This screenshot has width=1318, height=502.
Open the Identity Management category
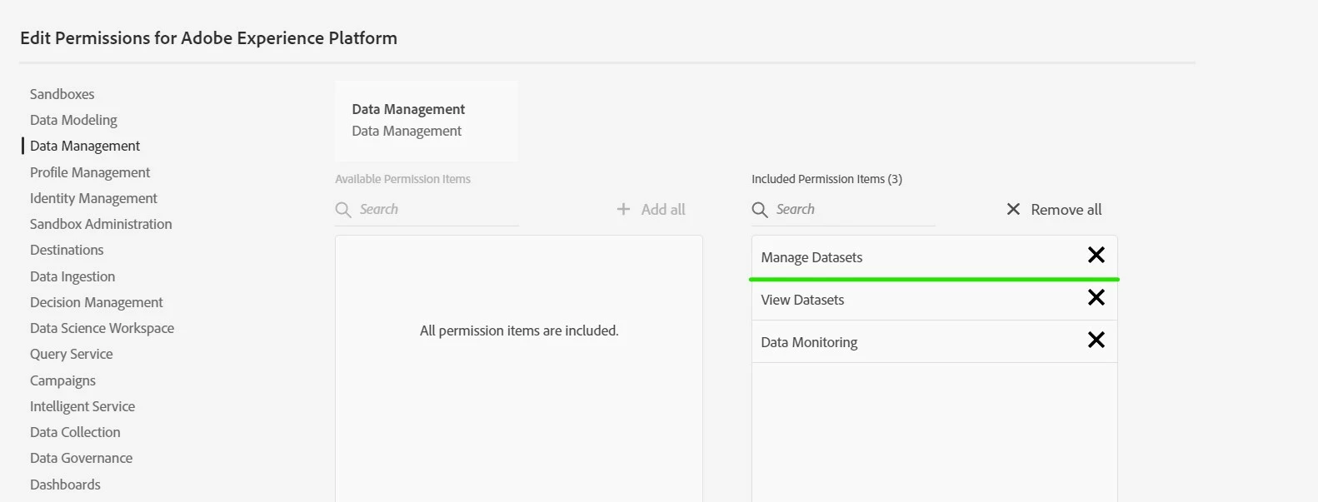pos(93,198)
